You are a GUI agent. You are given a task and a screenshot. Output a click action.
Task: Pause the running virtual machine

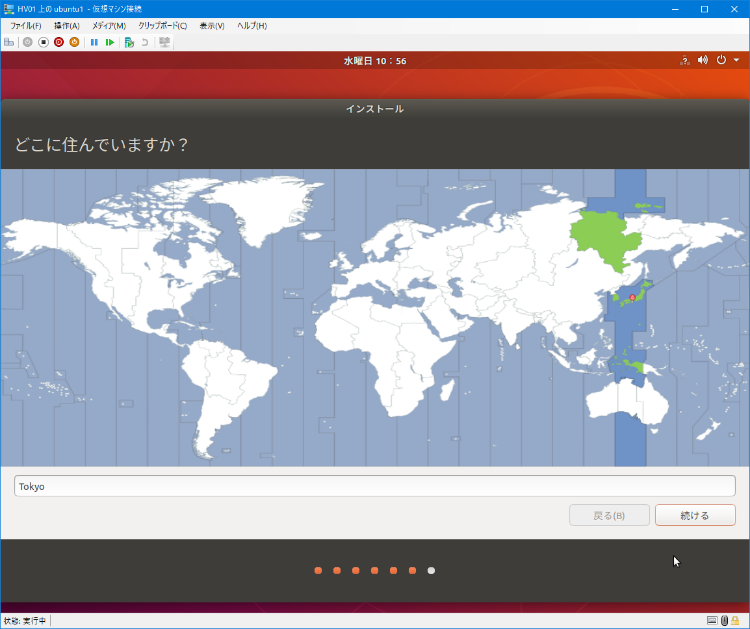point(94,42)
